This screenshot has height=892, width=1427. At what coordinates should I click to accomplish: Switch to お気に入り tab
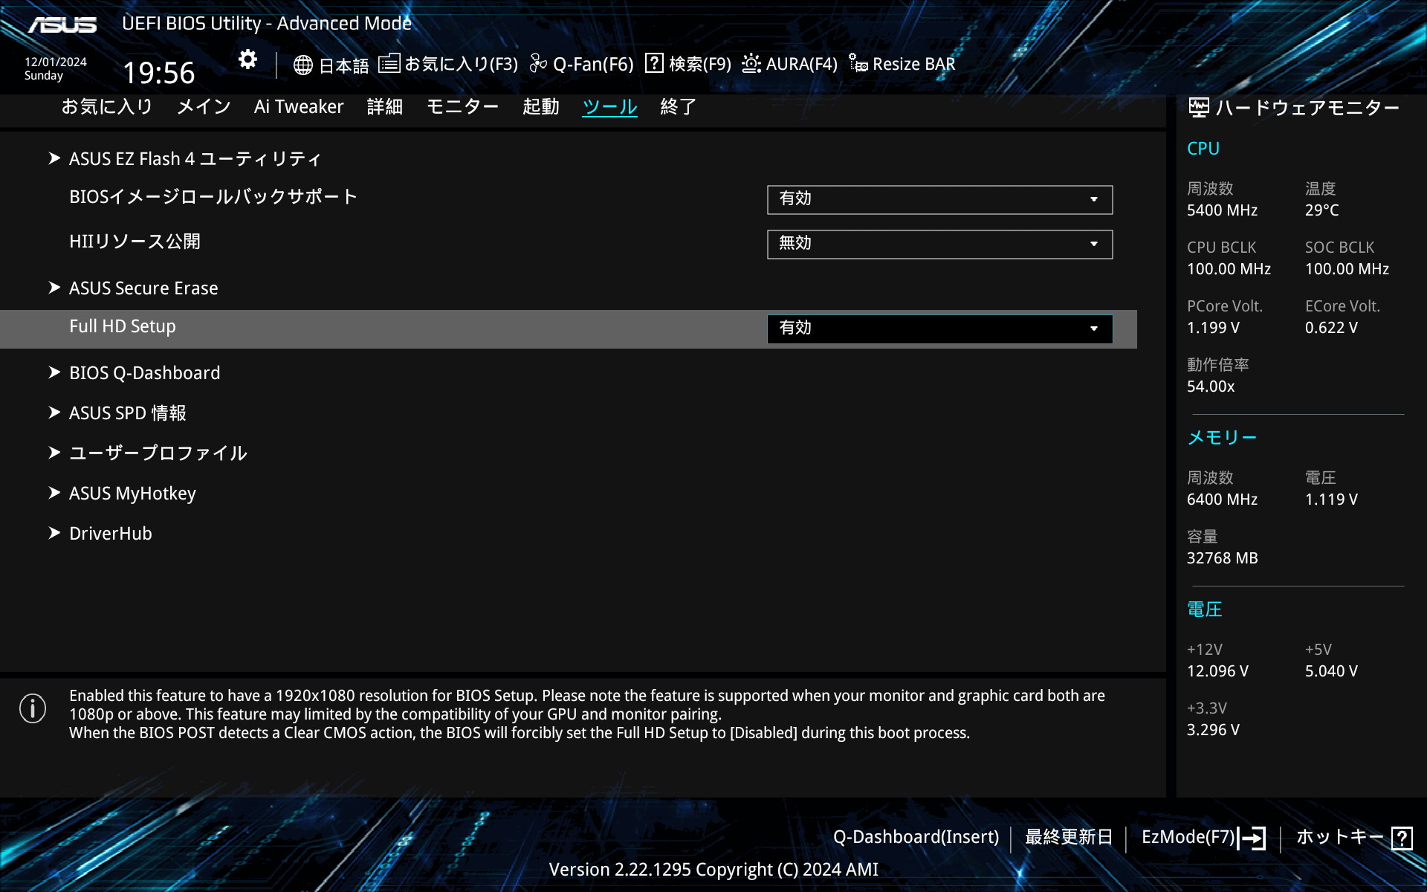107,107
